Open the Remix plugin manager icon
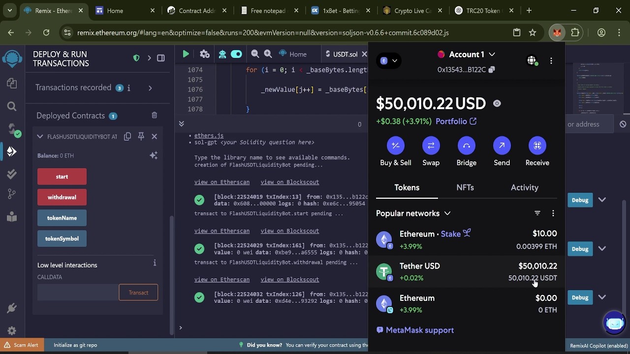 12,308
